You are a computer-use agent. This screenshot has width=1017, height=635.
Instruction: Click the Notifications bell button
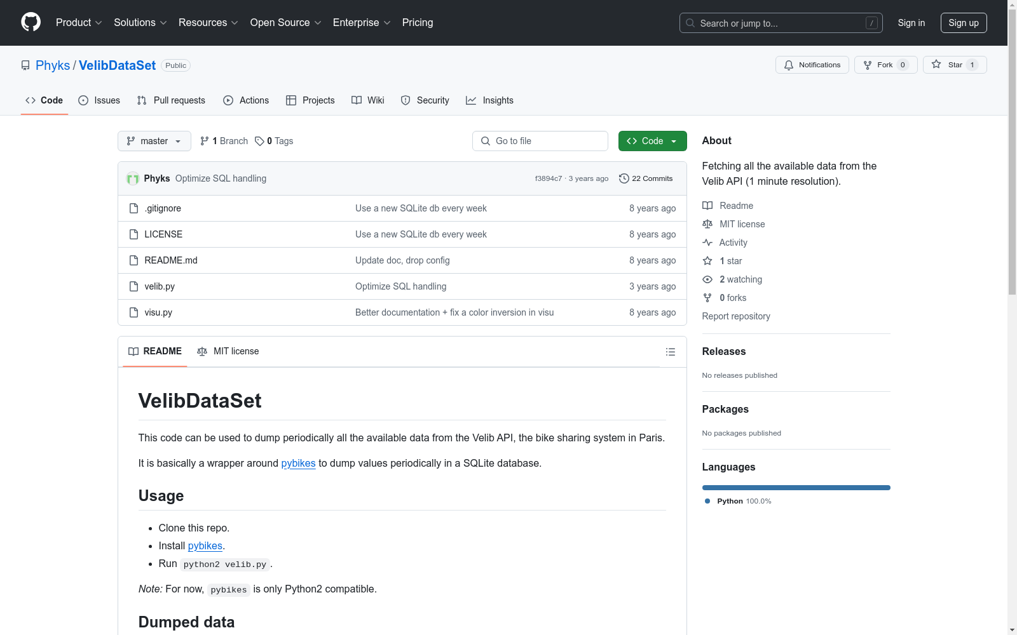tap(812, 65)
